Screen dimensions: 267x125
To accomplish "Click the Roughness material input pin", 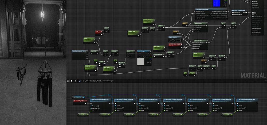I will click(x=252, y=3).
